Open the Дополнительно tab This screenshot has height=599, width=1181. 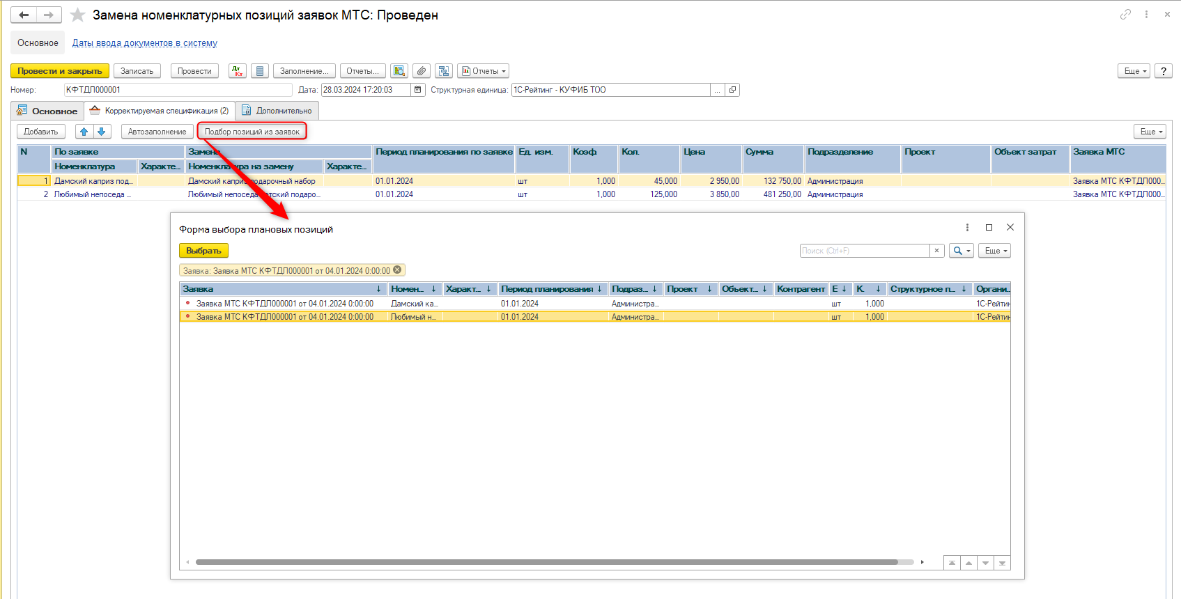(x=277, y=111)
